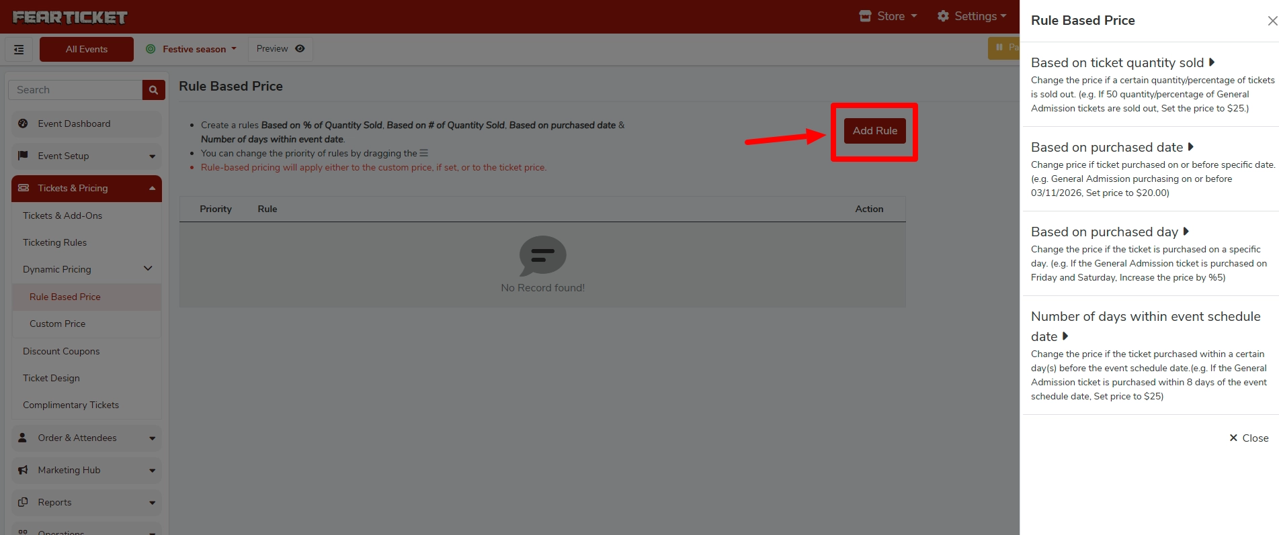
Task: Click the Reports copy icon
Action: coord(23,502)
